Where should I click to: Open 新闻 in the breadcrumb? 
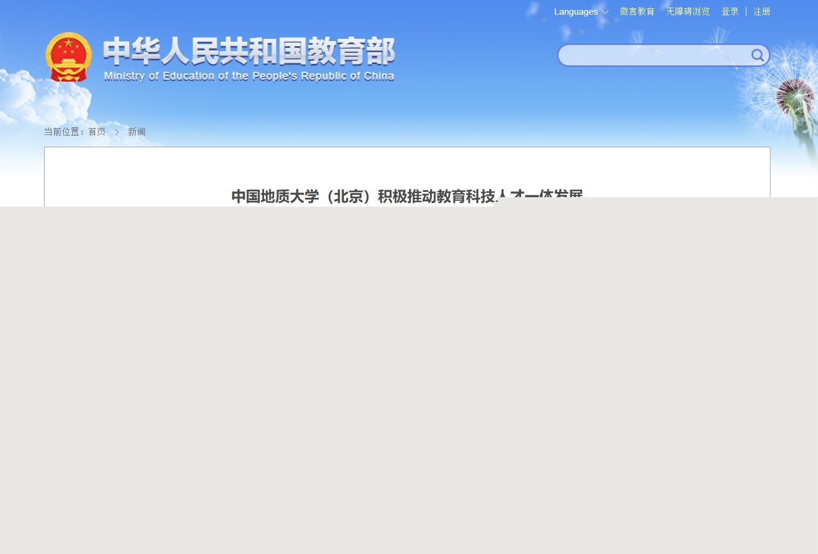pos(137,132)
